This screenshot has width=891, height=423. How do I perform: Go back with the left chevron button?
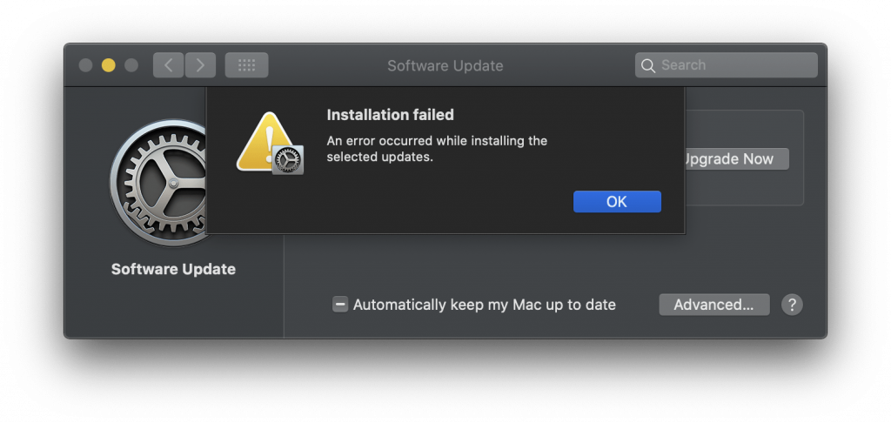click(168, 65)
